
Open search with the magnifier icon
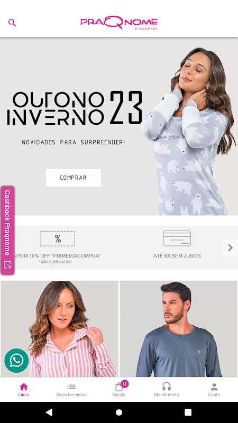click(12, 23)
